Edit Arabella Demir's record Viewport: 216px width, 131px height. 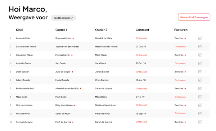pos(200,63)
